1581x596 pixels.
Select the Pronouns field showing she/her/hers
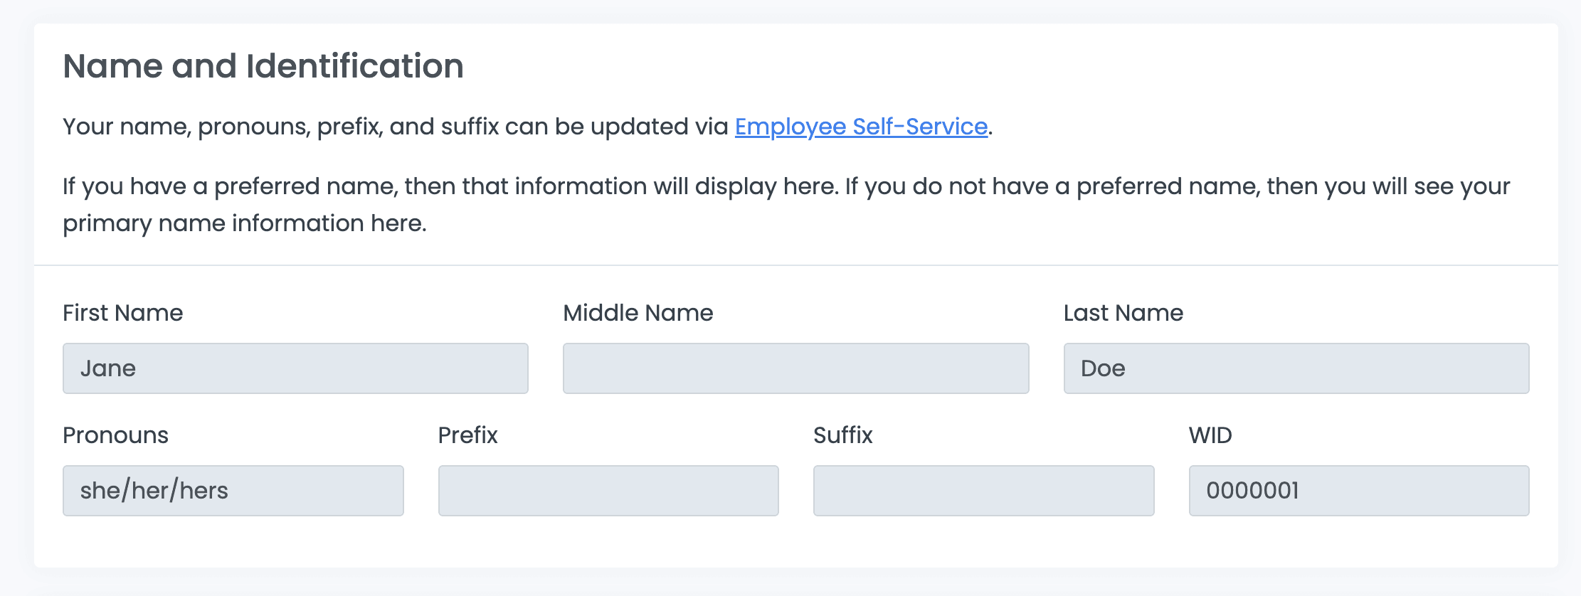click(233, 491)
